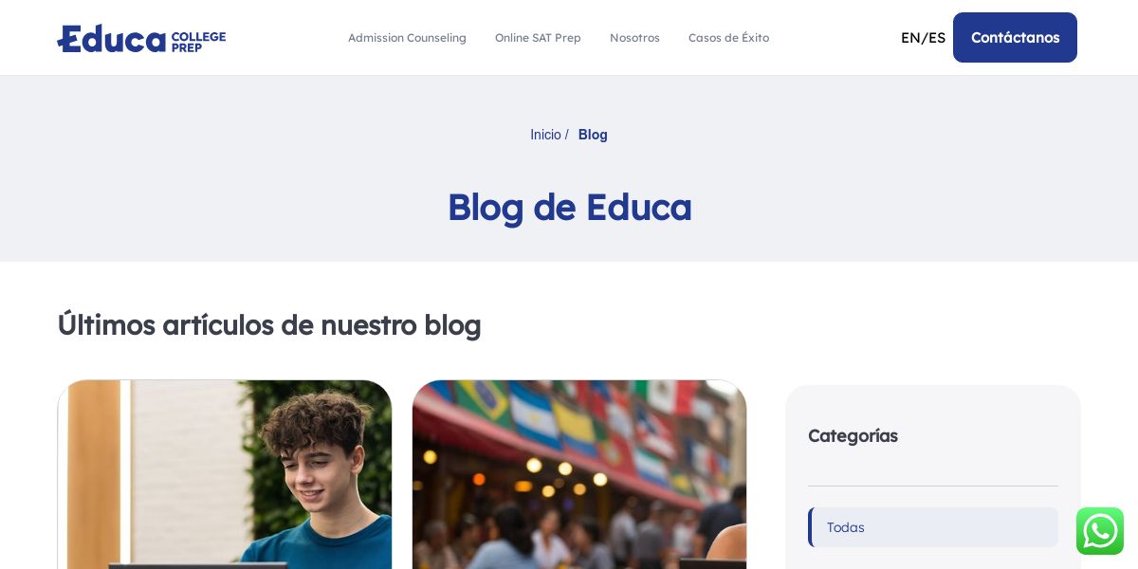This screenshot has width=1138, height=569.
Task: Click the Últimos artículos de nuestro blog heading
Action: pyautogui.click(x=269, y=324)
